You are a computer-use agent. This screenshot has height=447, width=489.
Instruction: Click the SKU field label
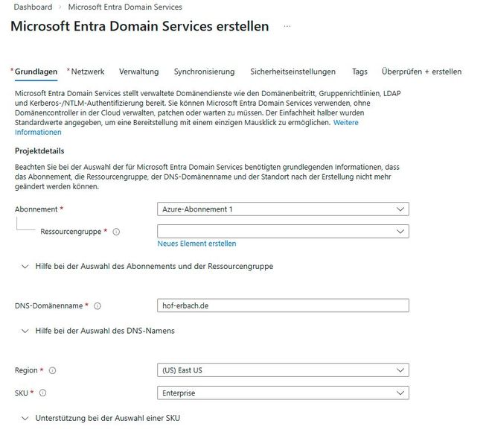(x=22, y=393)
